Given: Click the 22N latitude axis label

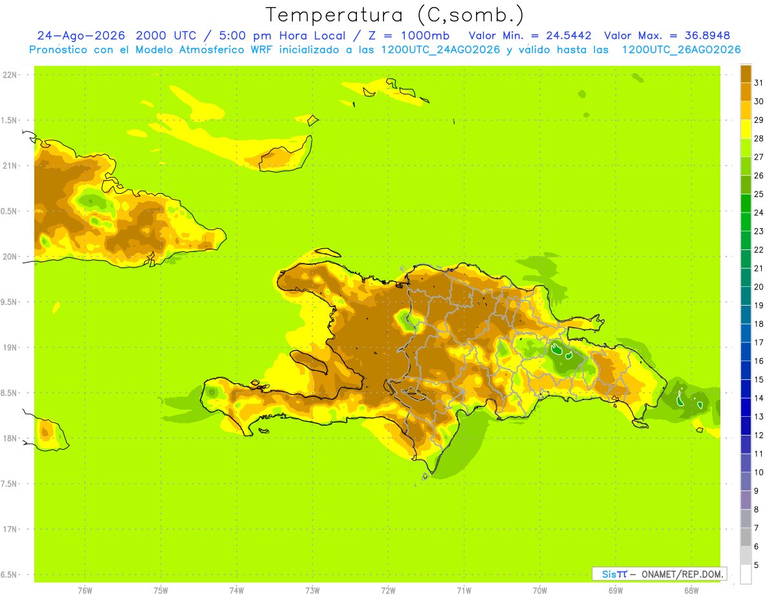Looking at the screenshot, I should 10,75.
